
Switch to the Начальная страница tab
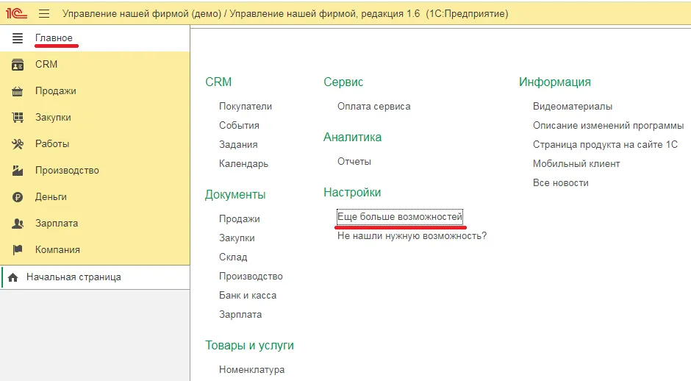pyautogui.click(x=96, y=277)
